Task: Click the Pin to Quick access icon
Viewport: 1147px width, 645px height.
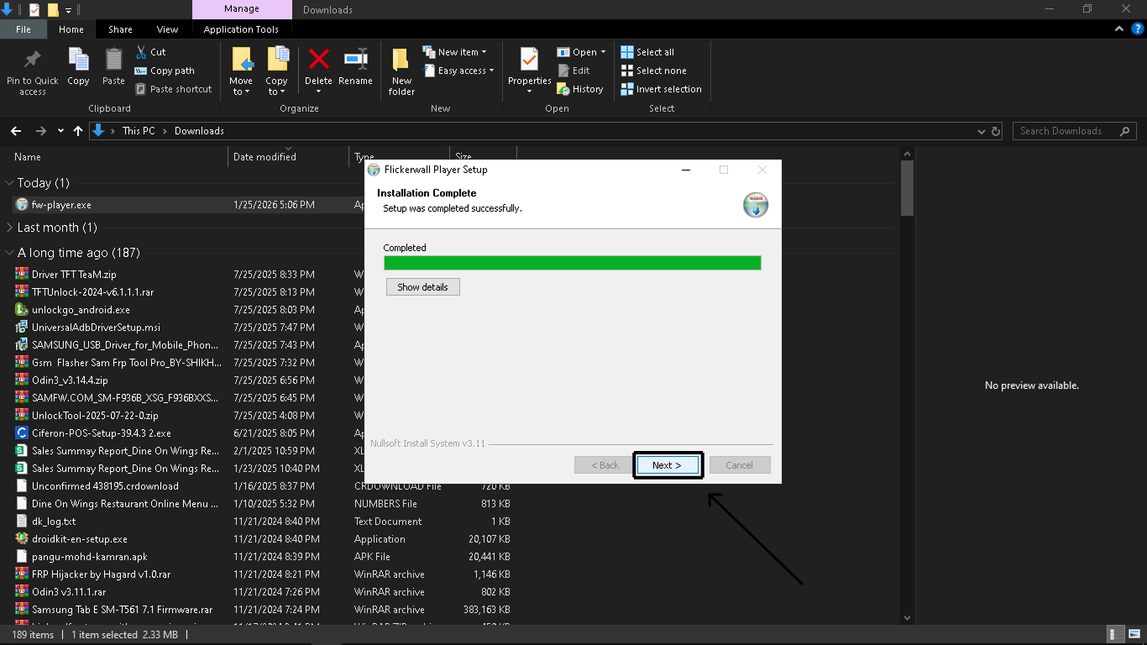Action: [x=33, y=60]
